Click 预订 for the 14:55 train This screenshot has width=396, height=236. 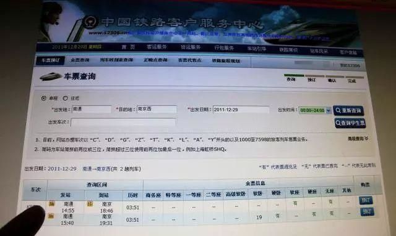coord(366,200)
